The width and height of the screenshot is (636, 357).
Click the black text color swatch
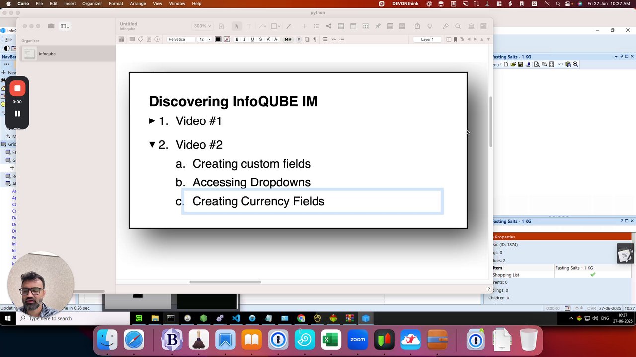218,39
